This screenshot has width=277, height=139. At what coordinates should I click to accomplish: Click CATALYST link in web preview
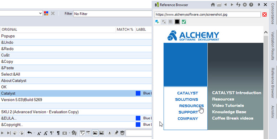tap(187, 93)
